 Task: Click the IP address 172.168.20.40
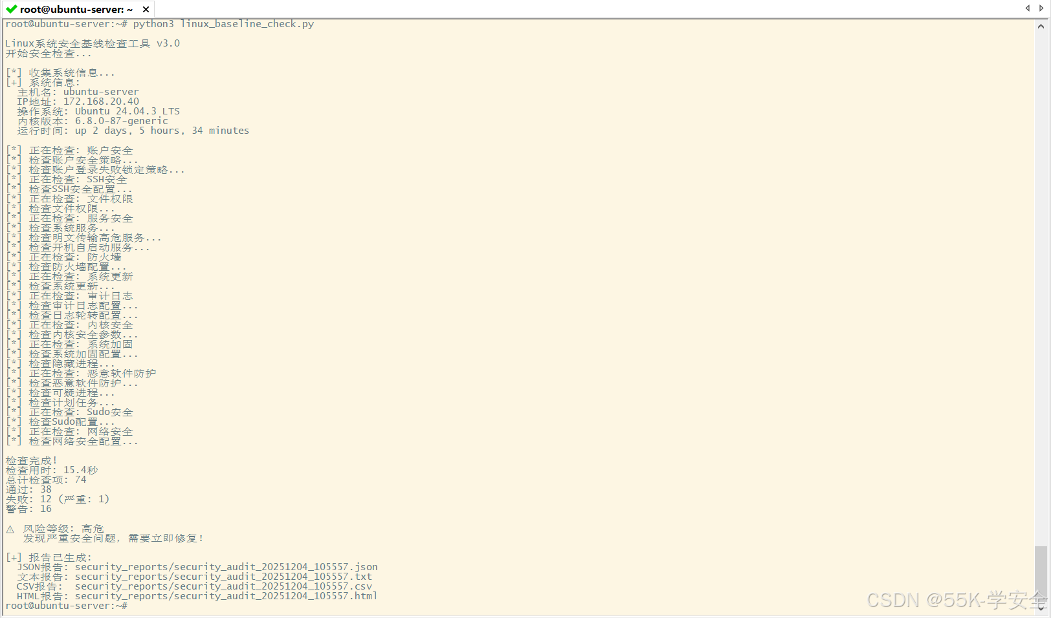click(x=101, y=101)
